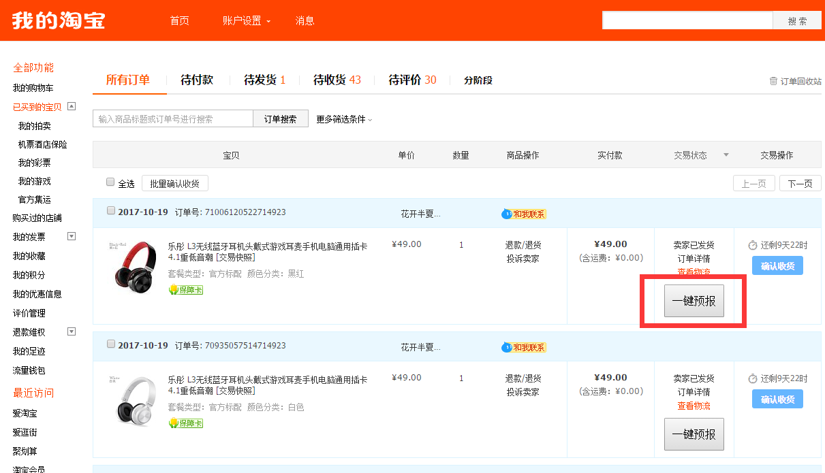
Task: Confirm receipt (确认收货) for the 白色 headphone order
Action: pos(777,399)
